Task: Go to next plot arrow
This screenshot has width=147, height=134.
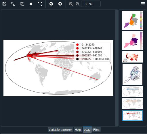Action: click(x=60, y=4)
